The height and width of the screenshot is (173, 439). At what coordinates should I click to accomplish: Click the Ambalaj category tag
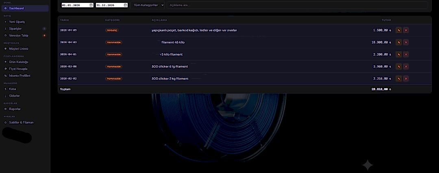pos(112,30)
